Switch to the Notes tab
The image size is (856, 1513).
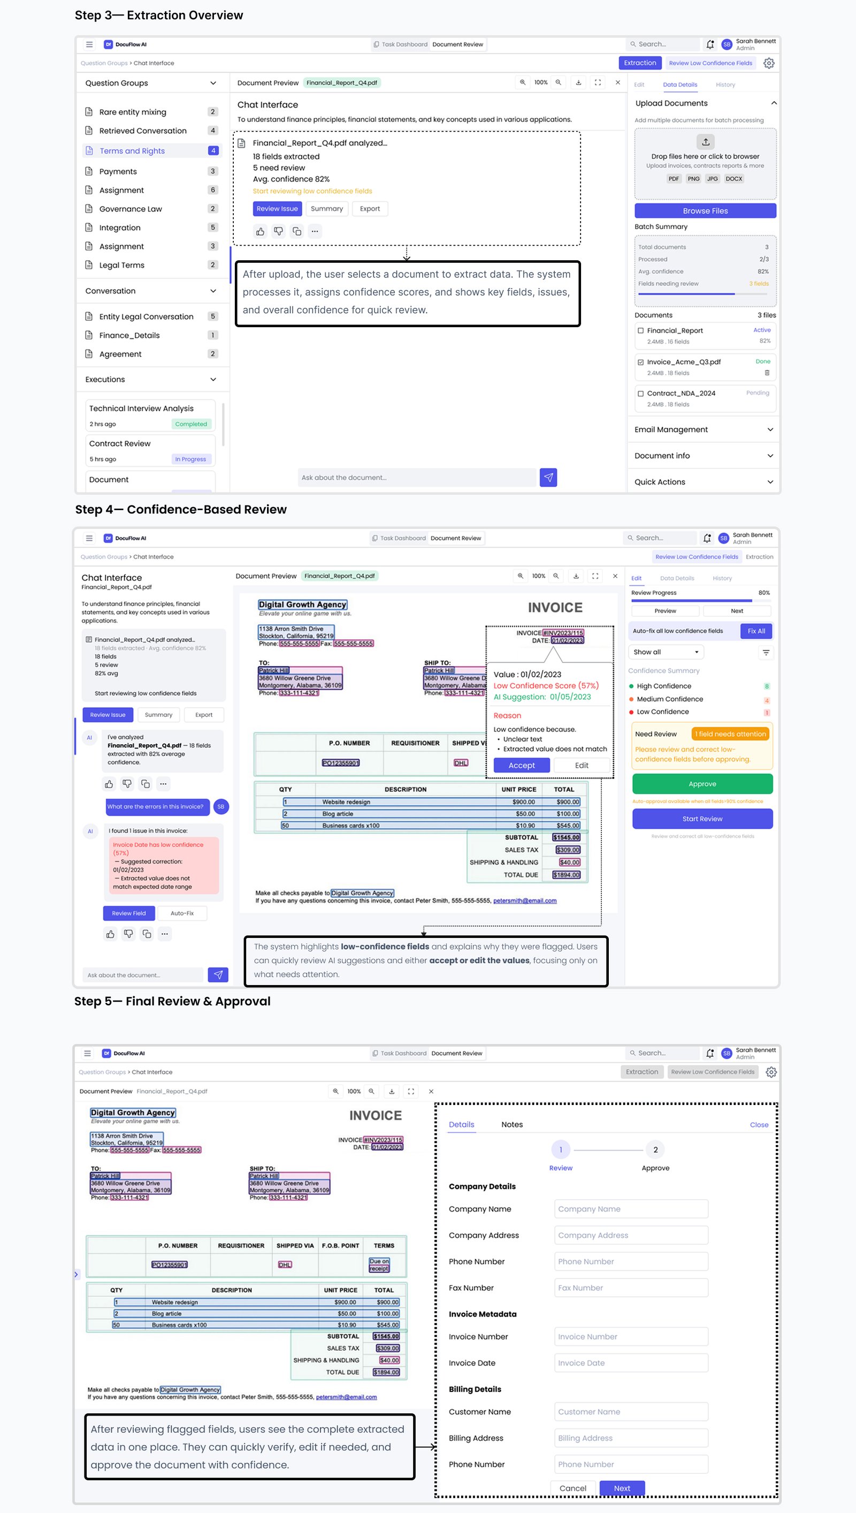coord(511,1124)
